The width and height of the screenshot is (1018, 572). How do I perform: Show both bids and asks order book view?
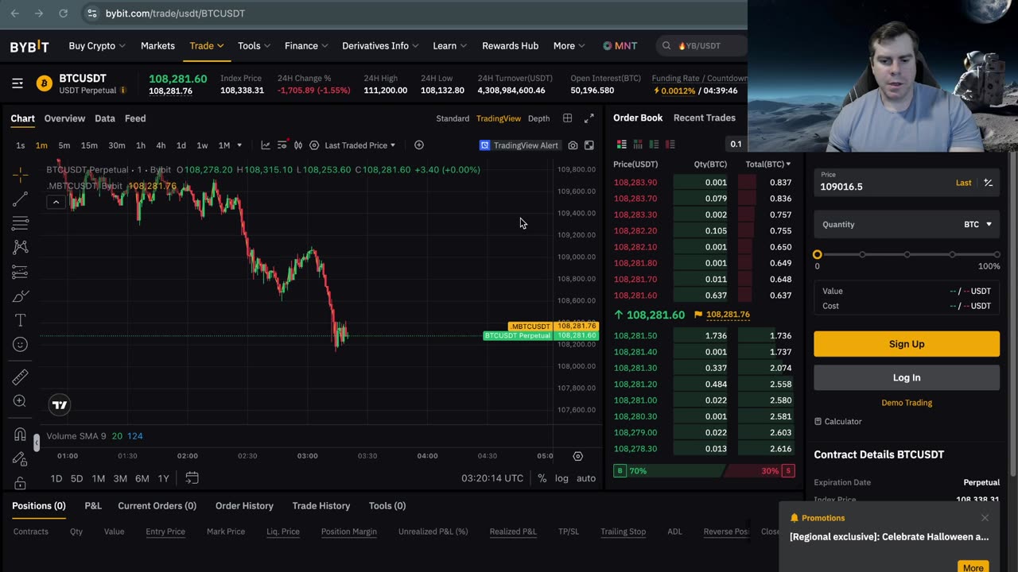point(622,145)
